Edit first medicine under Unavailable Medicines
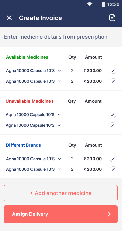The width and height of the screenshot is (122, 231). pos(113,115)
